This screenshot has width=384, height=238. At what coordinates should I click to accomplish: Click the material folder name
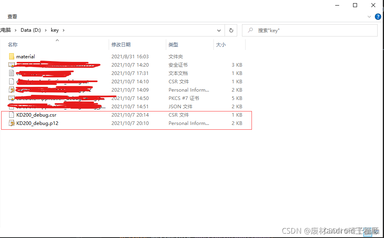[x=25, y=57]
